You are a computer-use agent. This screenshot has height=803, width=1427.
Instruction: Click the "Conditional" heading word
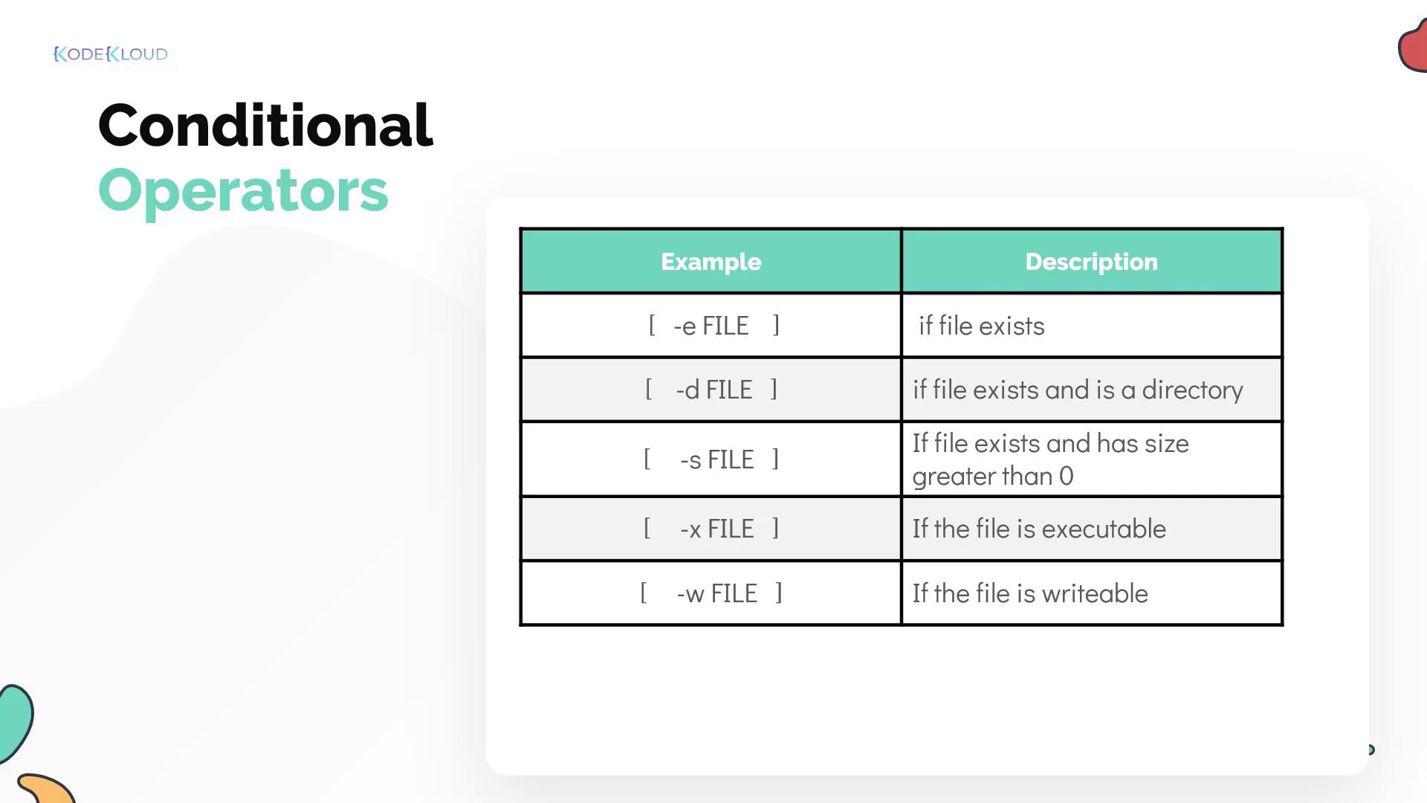265,125
